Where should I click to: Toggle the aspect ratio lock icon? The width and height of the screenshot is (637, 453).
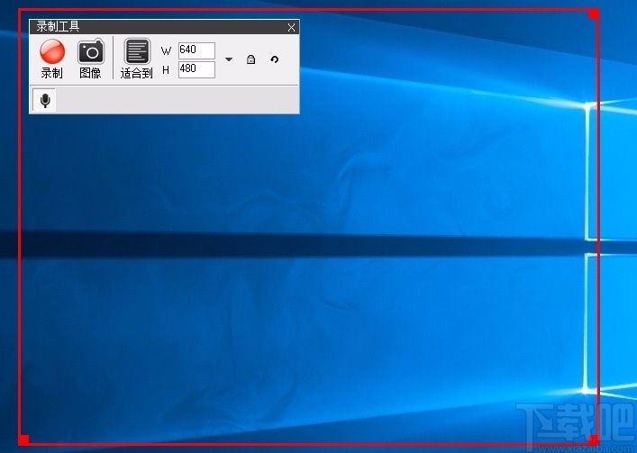pyautogui.click(x=251, y=59)
